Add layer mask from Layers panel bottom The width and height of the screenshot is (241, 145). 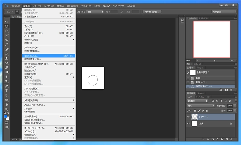click(x=213, y=139)
